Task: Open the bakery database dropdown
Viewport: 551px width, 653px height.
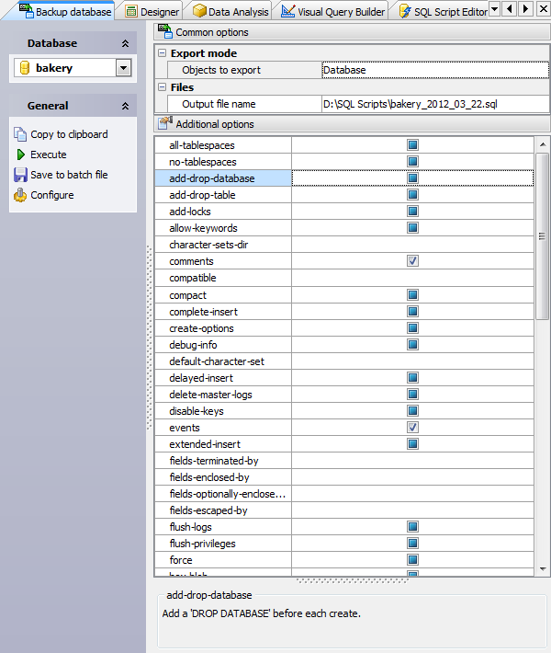Action: pyautogui.click(x=123, y=68)
